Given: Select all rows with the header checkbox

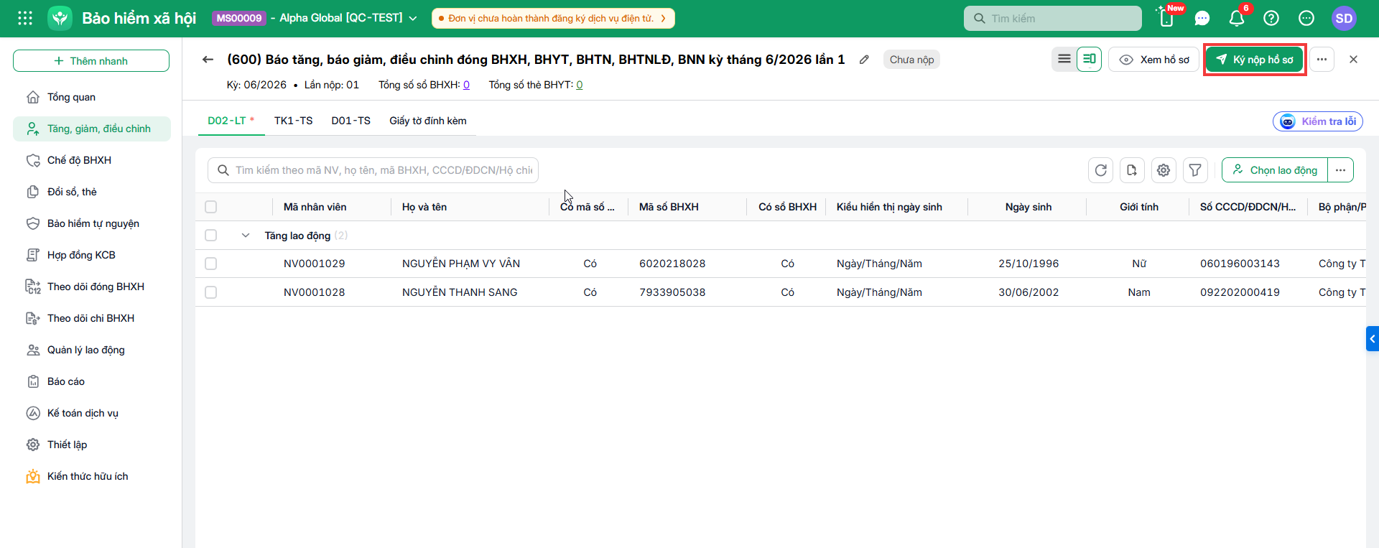Looking at the screenshot, I should pyautogui.click(x=210, y=207).
